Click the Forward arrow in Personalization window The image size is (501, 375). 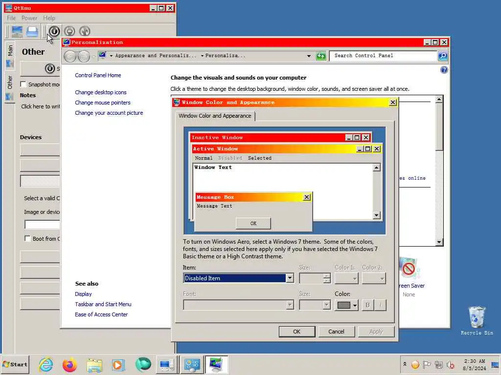click(84, 57)
